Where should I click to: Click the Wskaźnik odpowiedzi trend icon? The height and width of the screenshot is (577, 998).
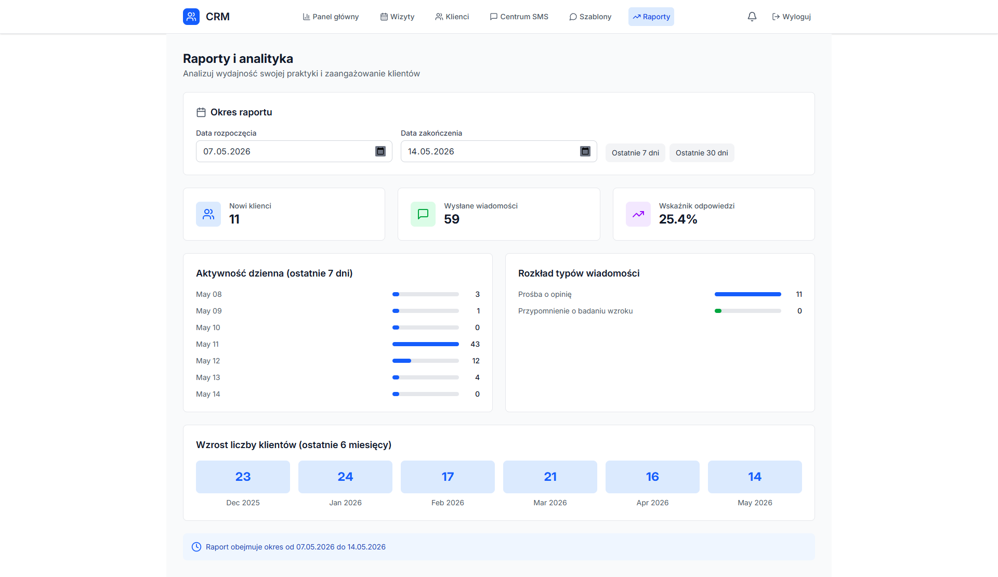click(638, 214)
